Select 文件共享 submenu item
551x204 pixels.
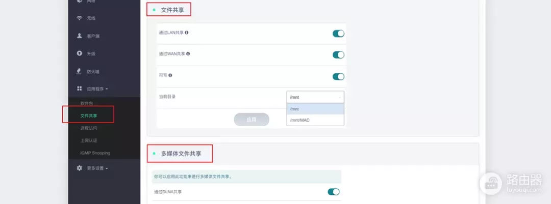89,115
